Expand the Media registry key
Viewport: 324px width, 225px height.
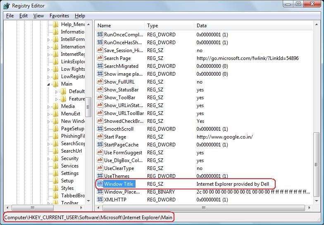pos(48,107)
